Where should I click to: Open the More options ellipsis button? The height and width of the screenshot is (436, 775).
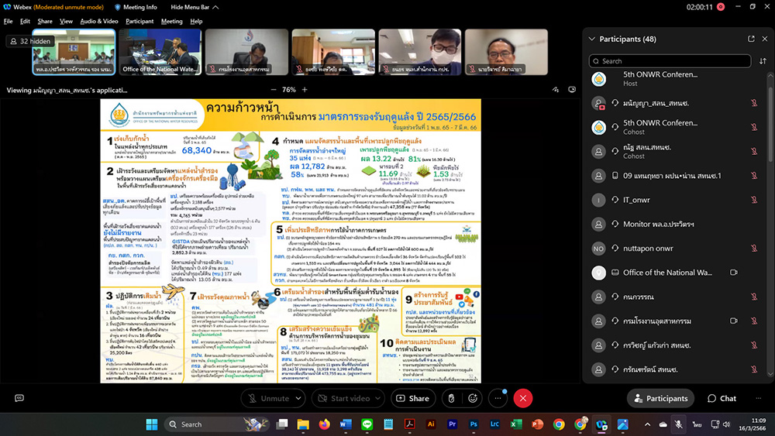(x=498, y=398)
